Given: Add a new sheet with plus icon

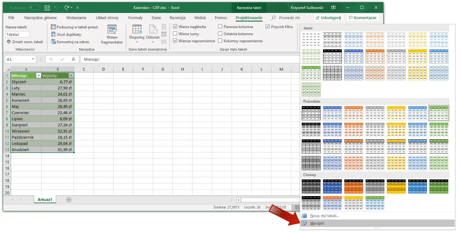Looking at the screenshot, I should pyautogui.click(x=69, y=200).
